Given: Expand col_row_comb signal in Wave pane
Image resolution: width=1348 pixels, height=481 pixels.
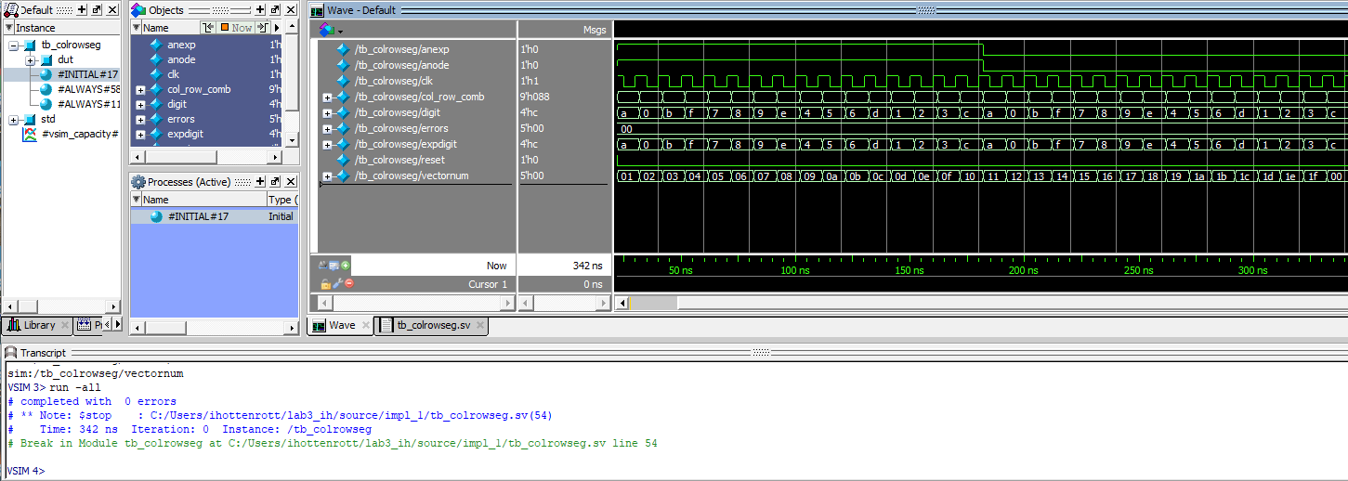Looking at the screenshot, I should tap(327, 97).
